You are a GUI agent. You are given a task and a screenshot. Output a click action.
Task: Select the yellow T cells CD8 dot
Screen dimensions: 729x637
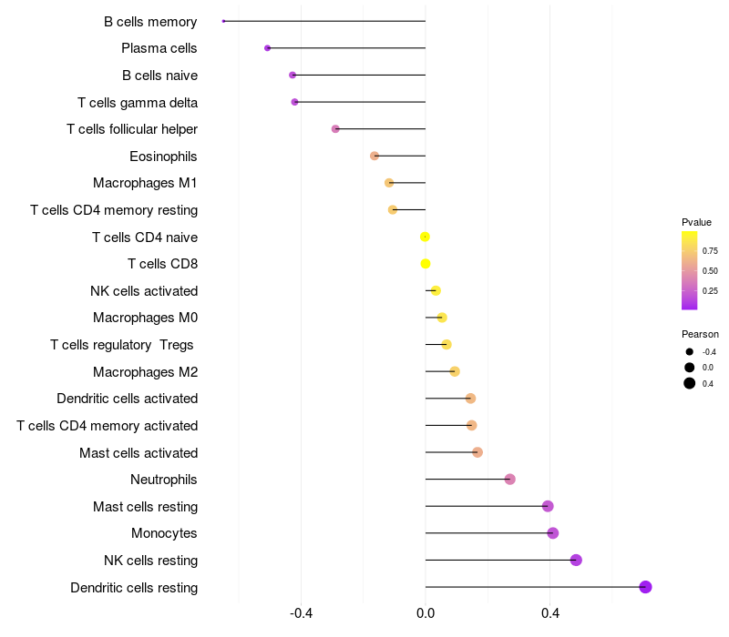click(426, 264)
